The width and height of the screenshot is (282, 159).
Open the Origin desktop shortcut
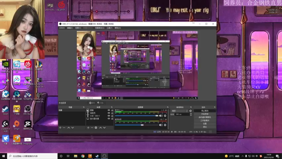[17, 125]
